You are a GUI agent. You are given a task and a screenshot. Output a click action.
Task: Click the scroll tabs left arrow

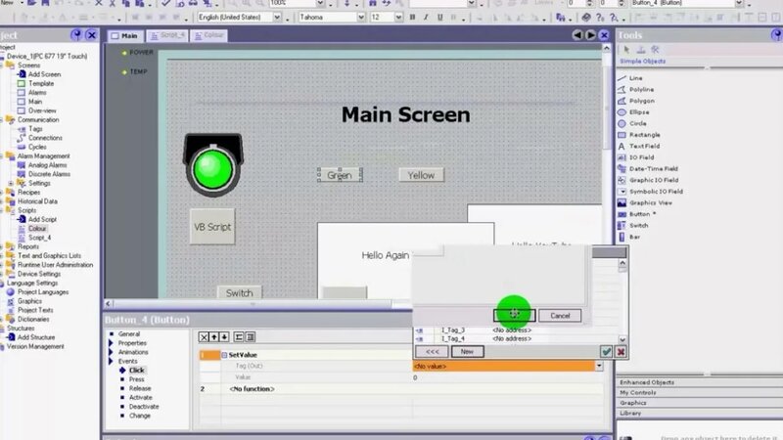(x=577, y=35)
